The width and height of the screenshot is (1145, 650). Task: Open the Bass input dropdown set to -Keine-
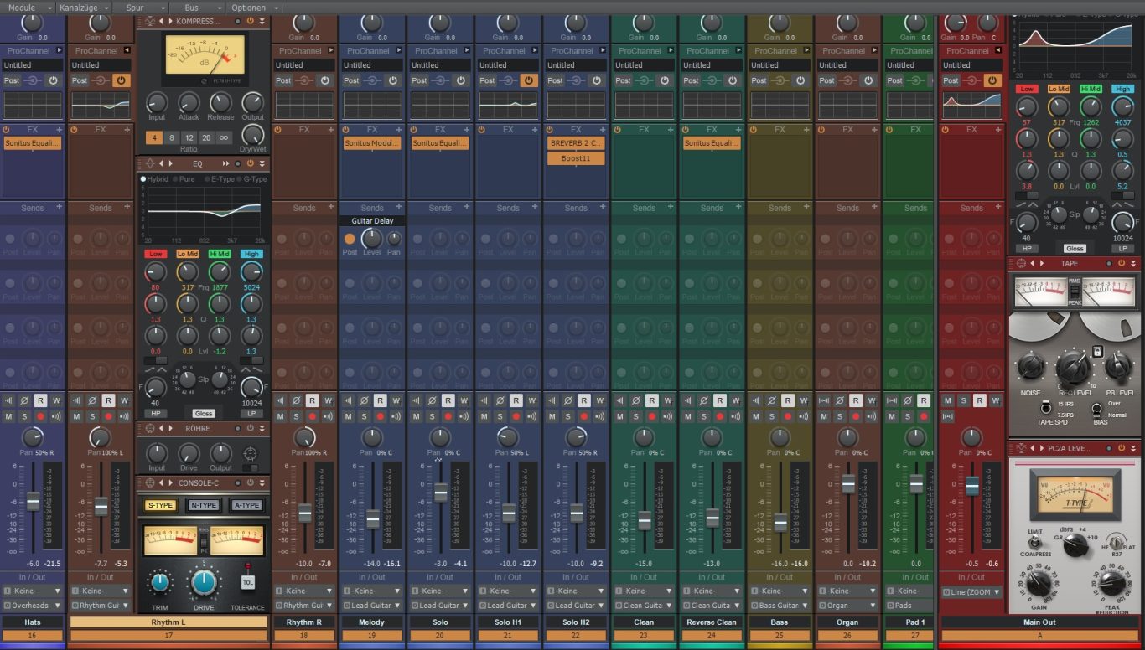pos(780,591)
